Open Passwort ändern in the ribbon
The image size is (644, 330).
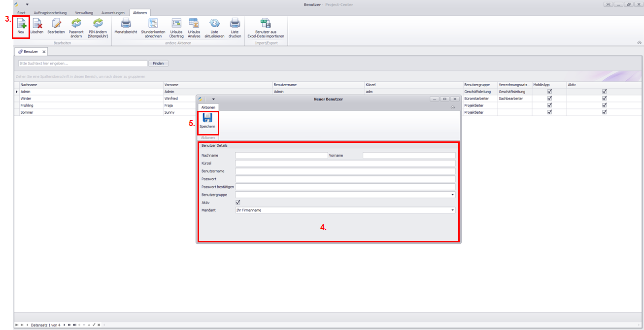pos(76,23)
